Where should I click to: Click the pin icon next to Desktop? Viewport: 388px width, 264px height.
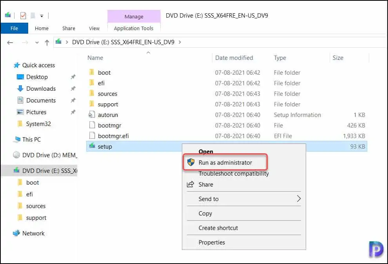click(x=73, y=77)
